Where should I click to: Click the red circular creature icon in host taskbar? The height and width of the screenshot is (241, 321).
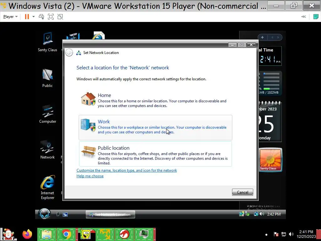[124, 234]
